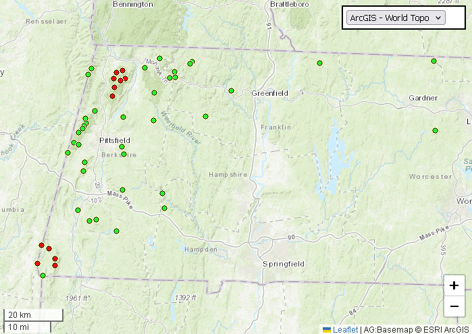The image size is (472, 334).
Task: Click the 20 km scale bar label
Action: tap(20, 315)
